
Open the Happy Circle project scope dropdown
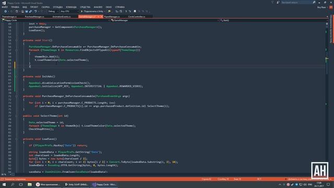point(56,20)
